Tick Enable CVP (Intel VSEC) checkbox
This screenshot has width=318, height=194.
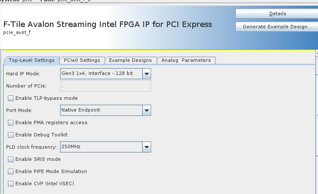tap(11, 184)
